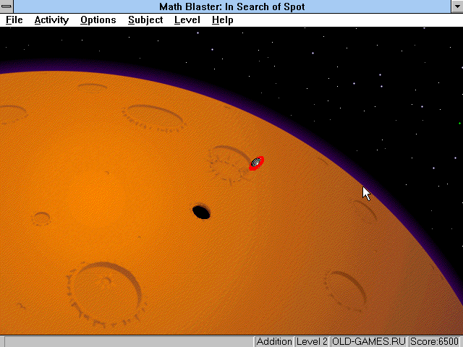Expand the Options menu
This screenshot has width=463, height=347.
98,20
